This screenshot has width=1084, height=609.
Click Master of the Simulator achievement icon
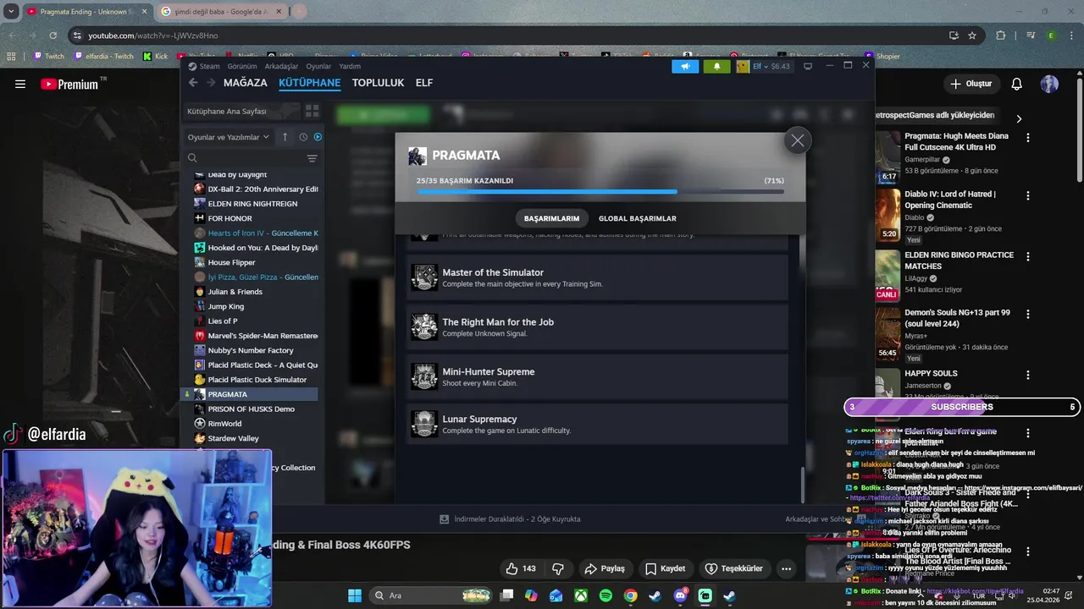coord(424,277)
